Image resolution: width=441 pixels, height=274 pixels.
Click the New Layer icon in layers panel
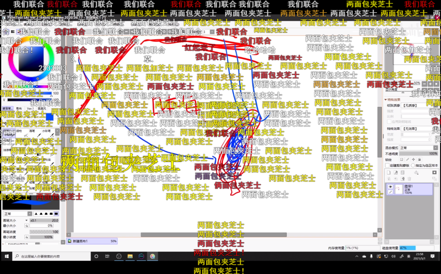click(389, 172)
